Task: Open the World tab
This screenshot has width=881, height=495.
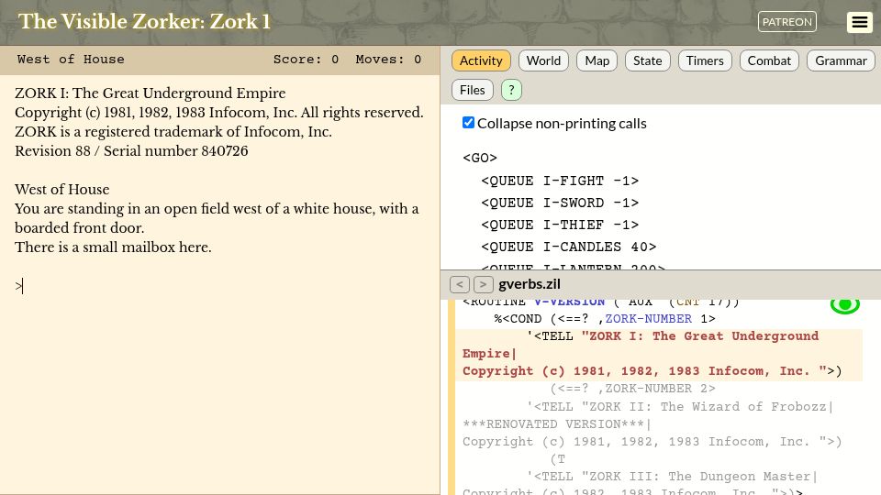Action: point(543,60)
